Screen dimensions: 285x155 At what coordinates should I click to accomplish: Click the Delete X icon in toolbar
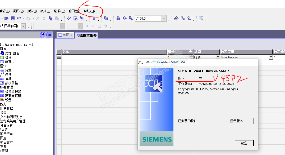click(38, 18)
